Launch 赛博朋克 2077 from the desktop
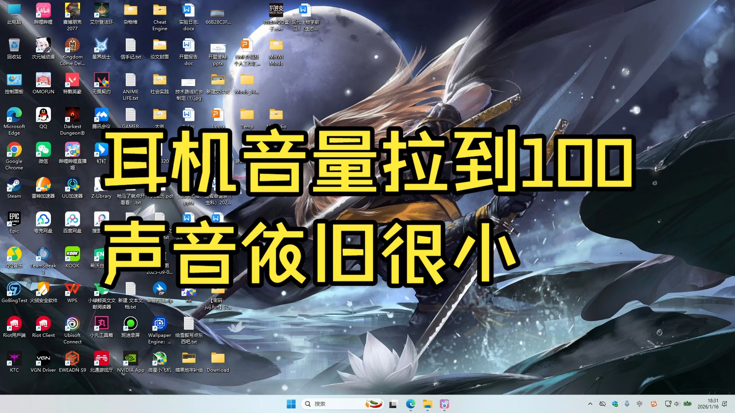Image resolution: width=735 pixels, height=413 pixels. tap(72, 17)
